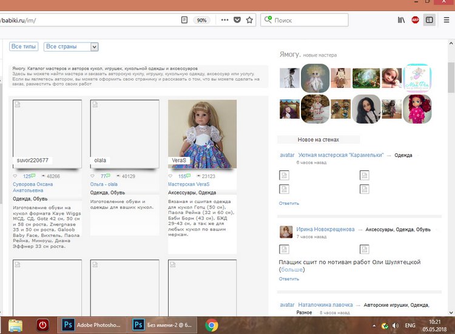Open the Firefox library icon
This screenshot has height=334, width=455.
click(x=401, y=20)
